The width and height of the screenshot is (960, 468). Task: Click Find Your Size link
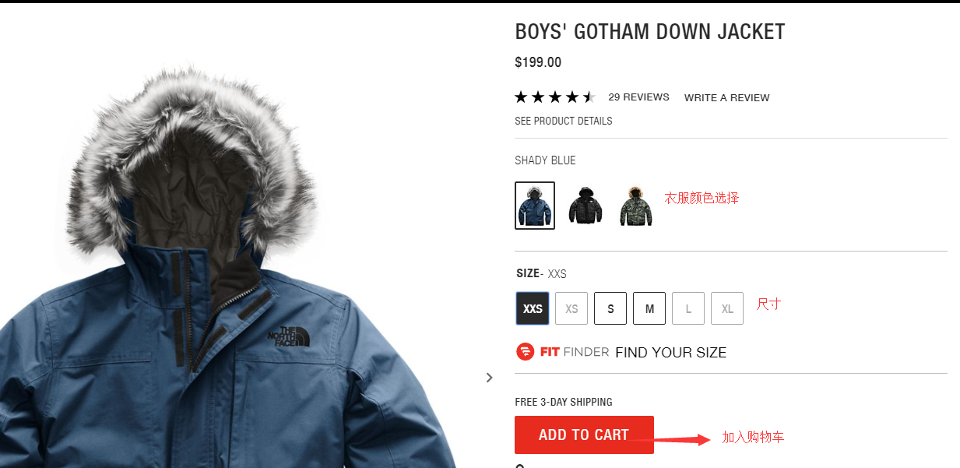670,353
